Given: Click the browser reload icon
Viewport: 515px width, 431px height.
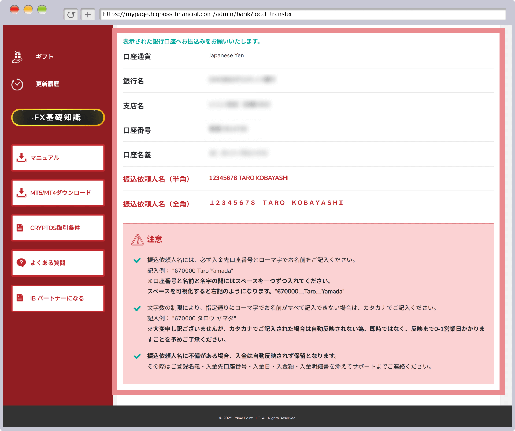Looking at the screenshot, I should point(71,14).
